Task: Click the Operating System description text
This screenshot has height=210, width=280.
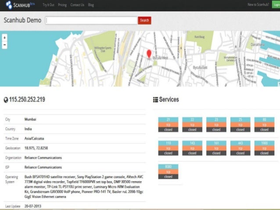Action: point(84,187)
